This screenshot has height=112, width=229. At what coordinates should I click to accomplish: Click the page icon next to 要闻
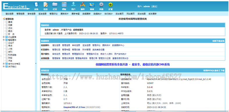click(x=7, y=22)
